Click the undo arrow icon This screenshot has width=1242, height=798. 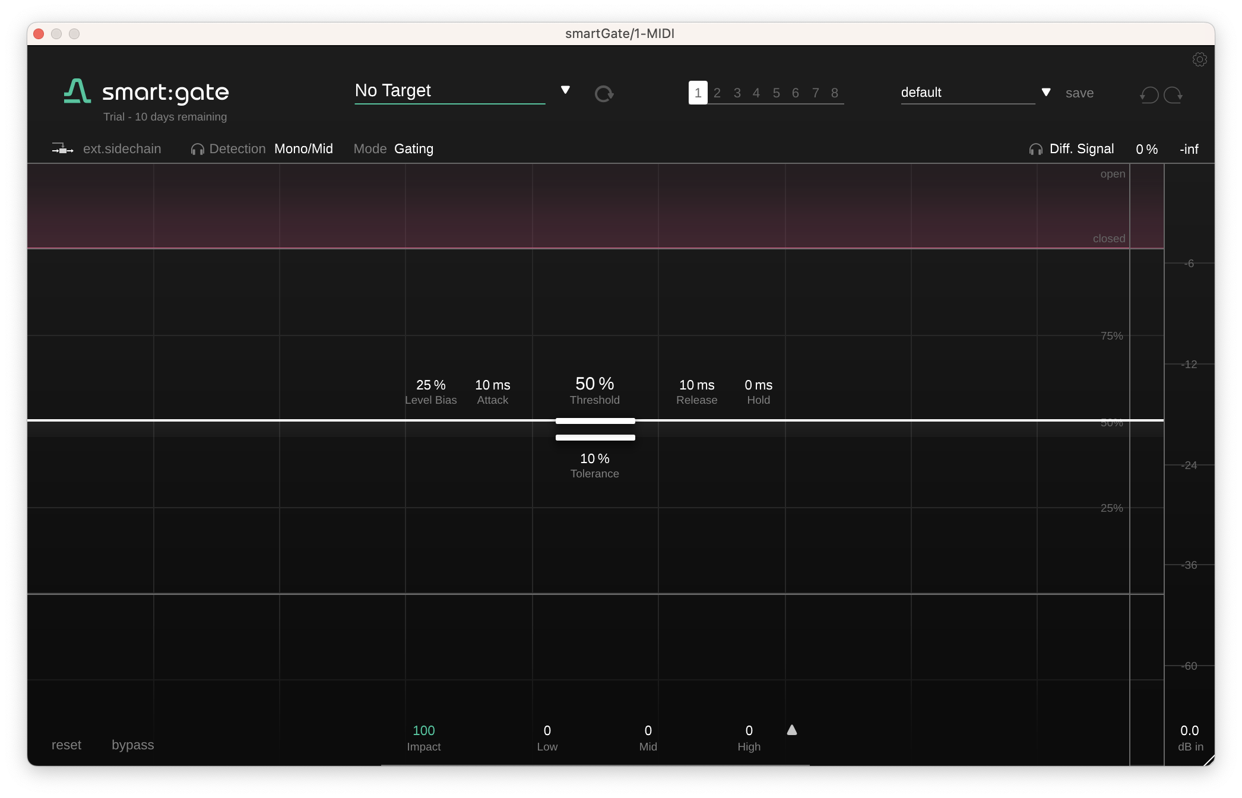pyautogui.click(x=1149, y=94)
